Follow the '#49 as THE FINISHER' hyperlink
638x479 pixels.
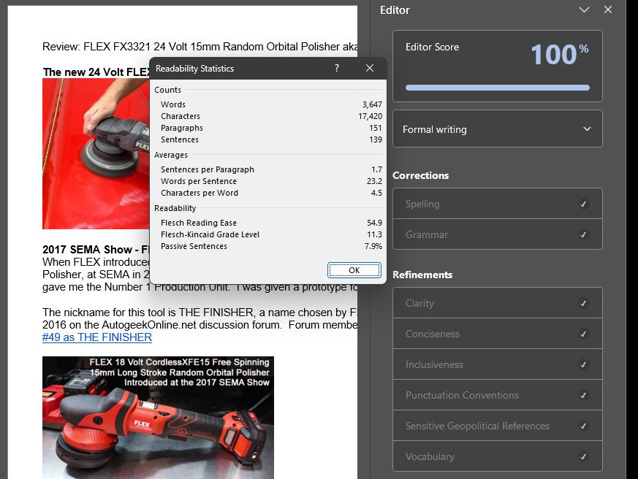click(97, 337)
